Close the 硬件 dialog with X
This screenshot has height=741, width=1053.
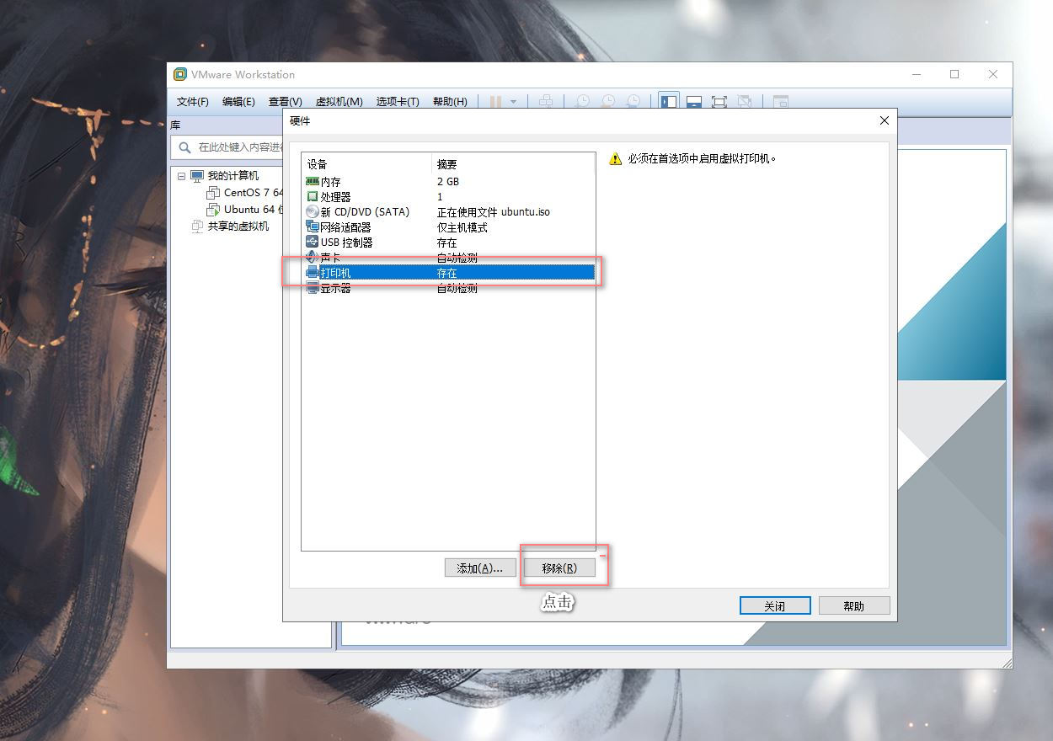pos(884,120)
